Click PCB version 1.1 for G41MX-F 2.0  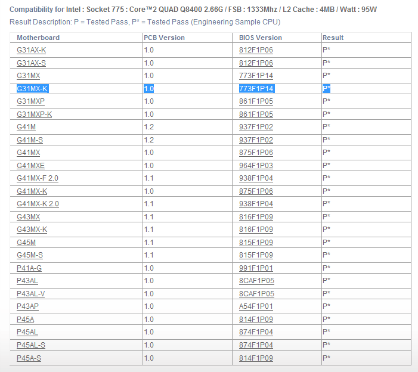point(148,178)
